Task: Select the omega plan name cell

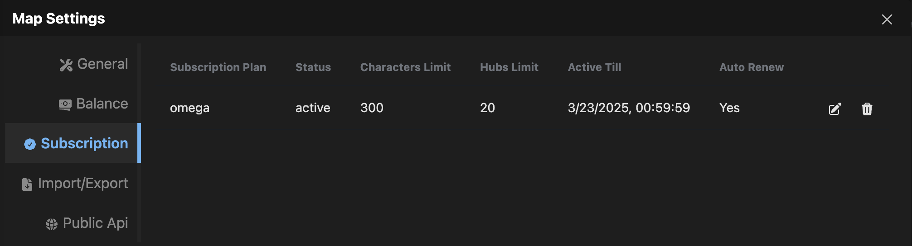Action: pos(189,108)
